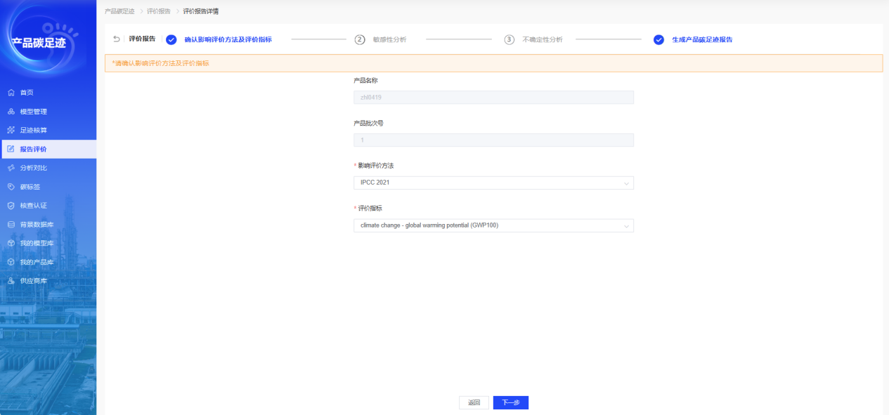This screenshot has height=415, width=889.
Task: Click the 足迹核算 sidebar icon
Action: tap(11, 131)
